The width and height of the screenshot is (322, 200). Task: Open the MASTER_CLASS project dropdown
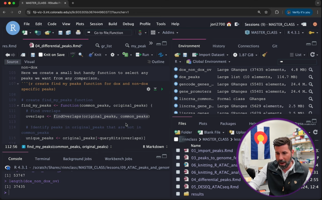[x=264, y=33]
